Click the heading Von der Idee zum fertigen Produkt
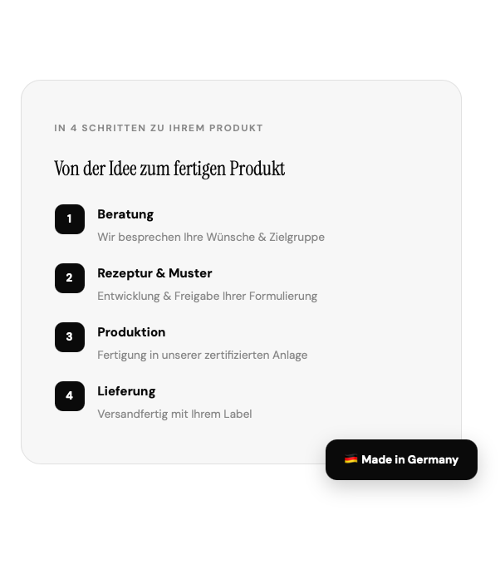 click(169, 169)
